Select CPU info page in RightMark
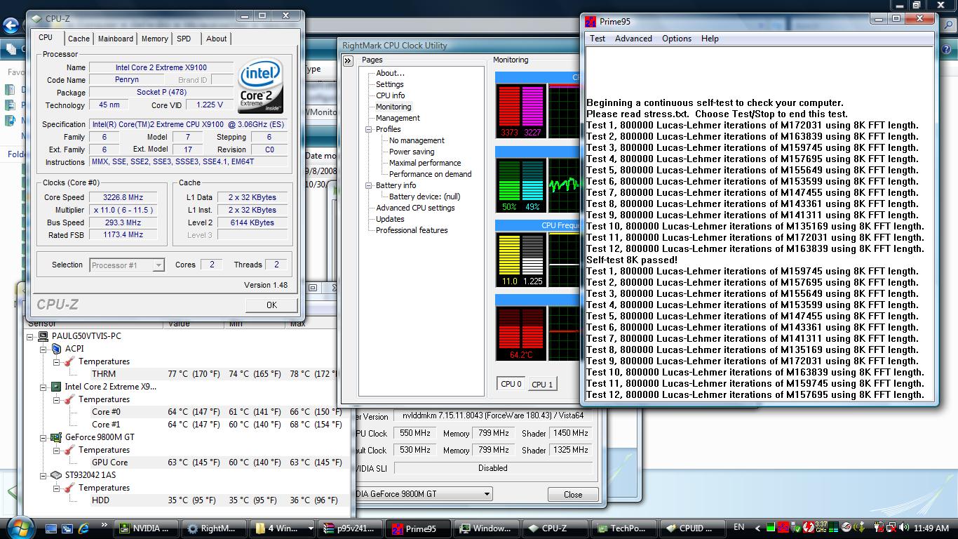 (391, 95)
